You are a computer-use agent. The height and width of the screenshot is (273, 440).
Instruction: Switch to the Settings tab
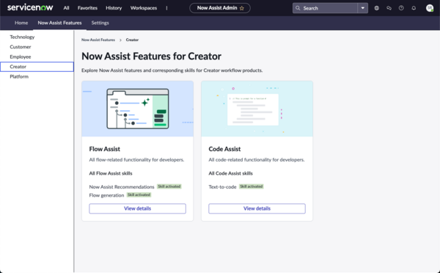click(100, 23)
